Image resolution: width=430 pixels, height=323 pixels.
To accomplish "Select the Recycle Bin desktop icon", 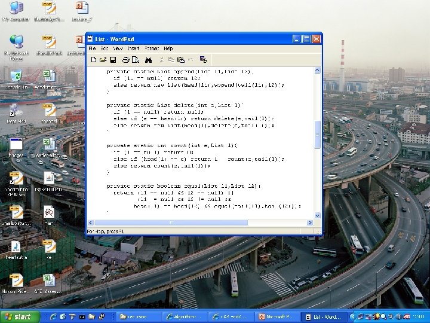I will (16, 79).
